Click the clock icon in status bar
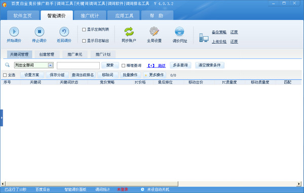This screenshot has width=304, height=193. pyautogui.click(x=142, y=189)
